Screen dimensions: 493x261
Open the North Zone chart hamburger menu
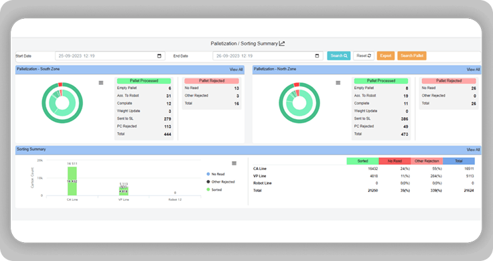coord(338,82)
